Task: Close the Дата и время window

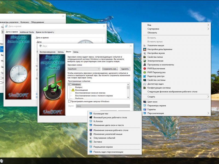Action: click(104, 26)
